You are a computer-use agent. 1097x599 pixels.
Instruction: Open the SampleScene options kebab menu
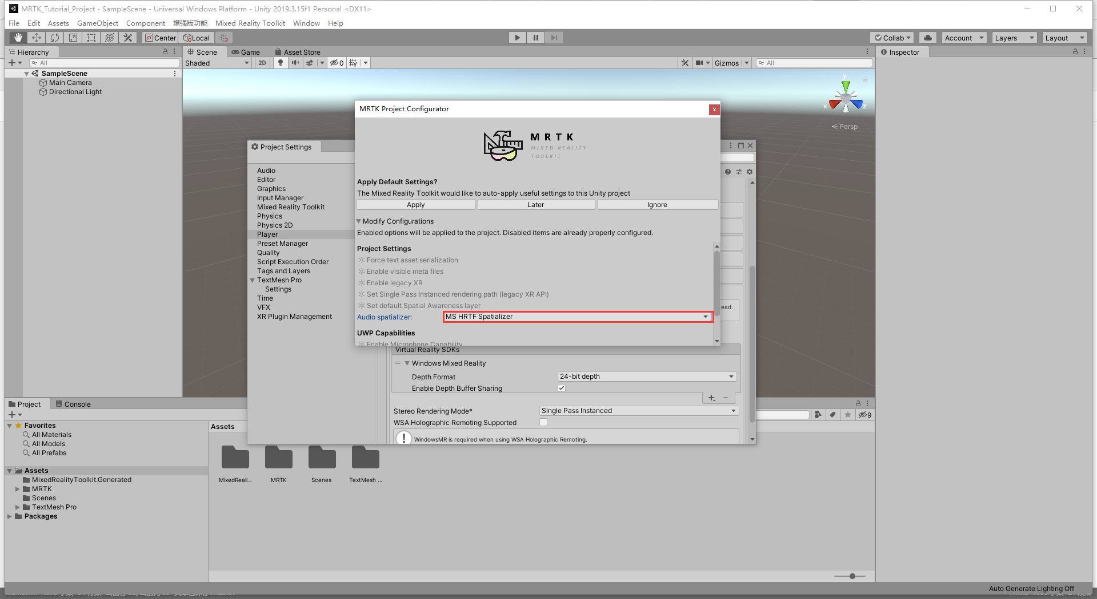175,74
